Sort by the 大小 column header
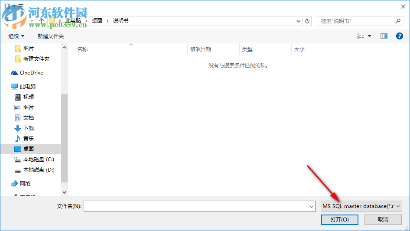Viewport: 410px width, 231px height. [299, 49]
